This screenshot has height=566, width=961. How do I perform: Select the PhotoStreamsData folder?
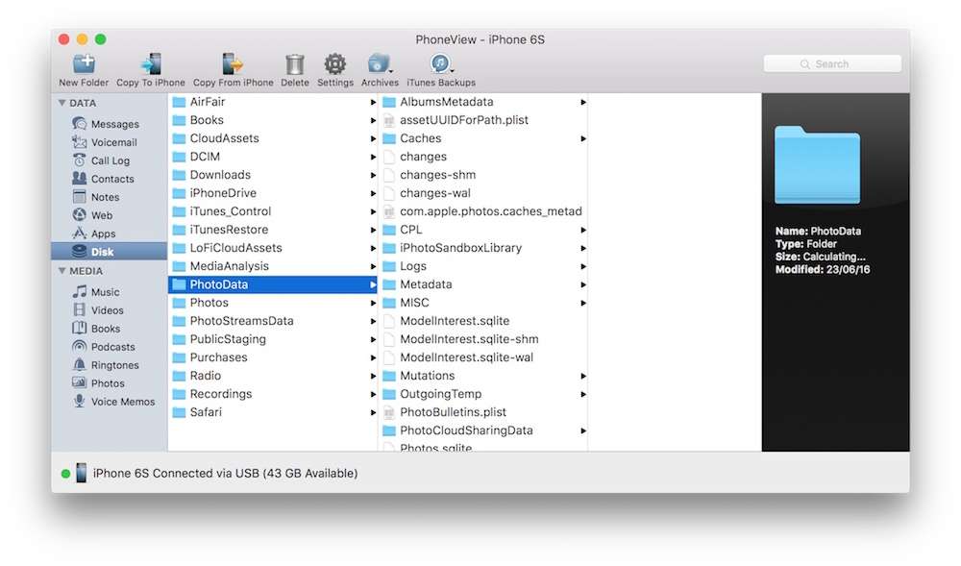[273, 321]
